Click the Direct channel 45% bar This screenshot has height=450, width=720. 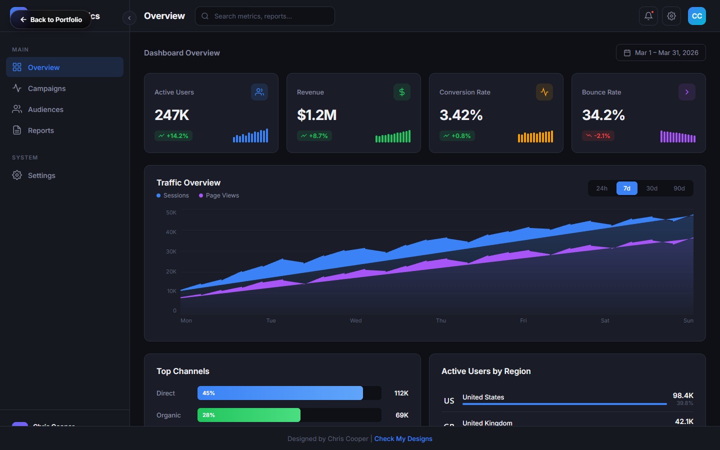tap(280, 393)
